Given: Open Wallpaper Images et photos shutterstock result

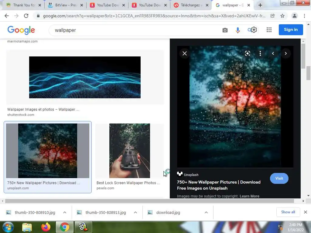Looking at the screenshot, I should (43, 109).
